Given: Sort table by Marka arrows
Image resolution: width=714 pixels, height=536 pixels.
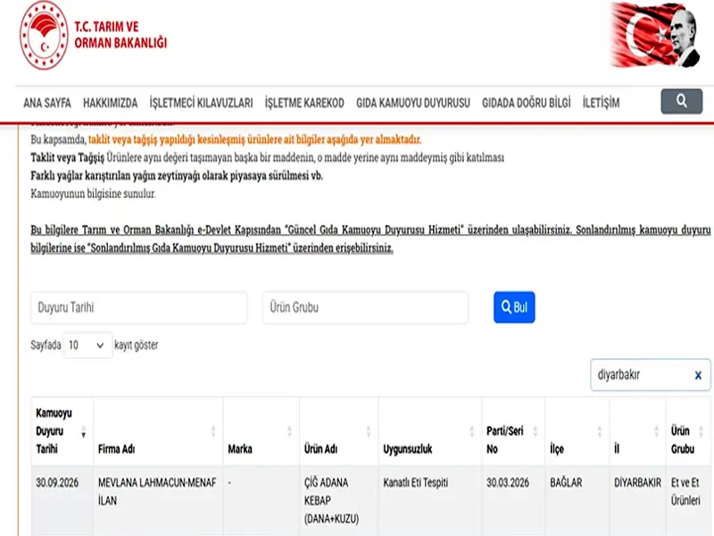Looking at the screenshot, I should tap(289, 431).
